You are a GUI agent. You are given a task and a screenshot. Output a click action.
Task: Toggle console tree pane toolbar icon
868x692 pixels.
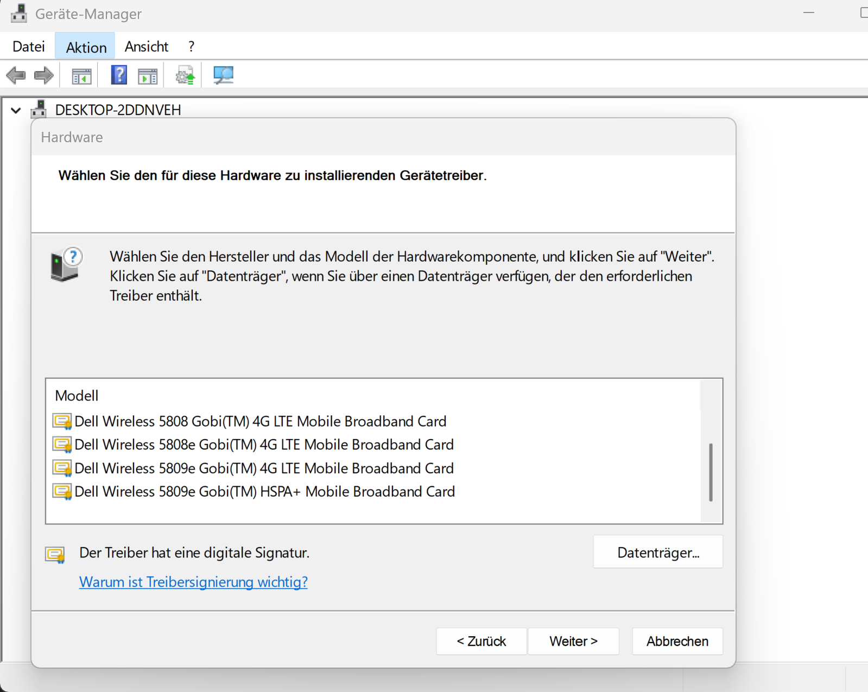[82, 76]
